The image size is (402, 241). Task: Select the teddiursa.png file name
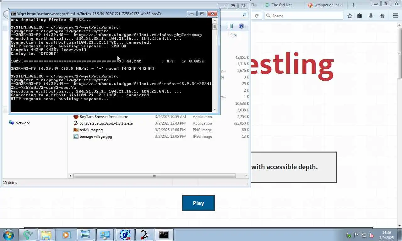(91, 130)
